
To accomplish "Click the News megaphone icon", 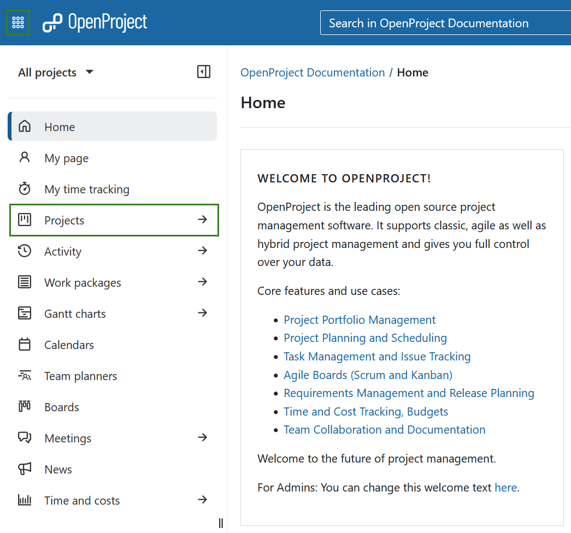I will point(25,469).
